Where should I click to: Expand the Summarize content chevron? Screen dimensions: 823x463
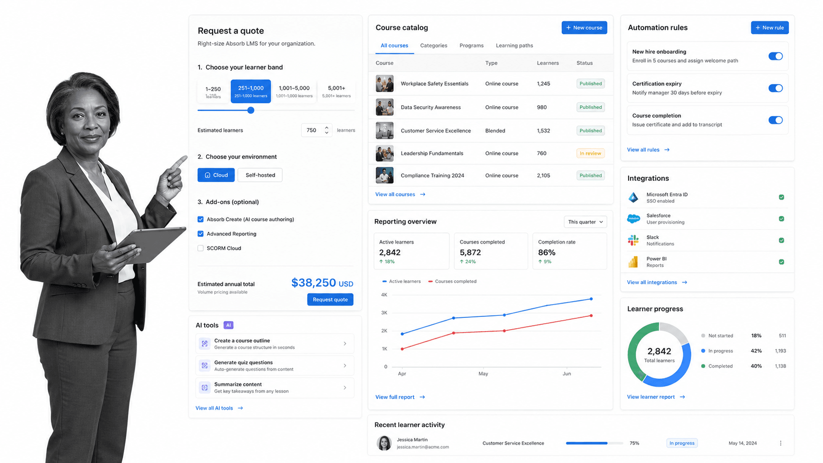pyautogui.click(x=345, y=388)
